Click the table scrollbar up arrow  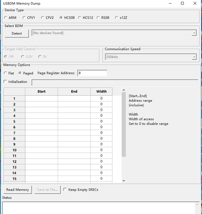pyautogui.click(x=124, y=90)
